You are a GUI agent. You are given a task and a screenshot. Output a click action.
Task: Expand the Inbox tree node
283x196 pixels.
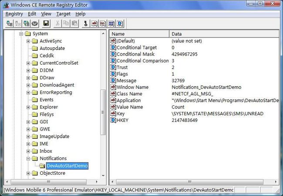[28, 151]
